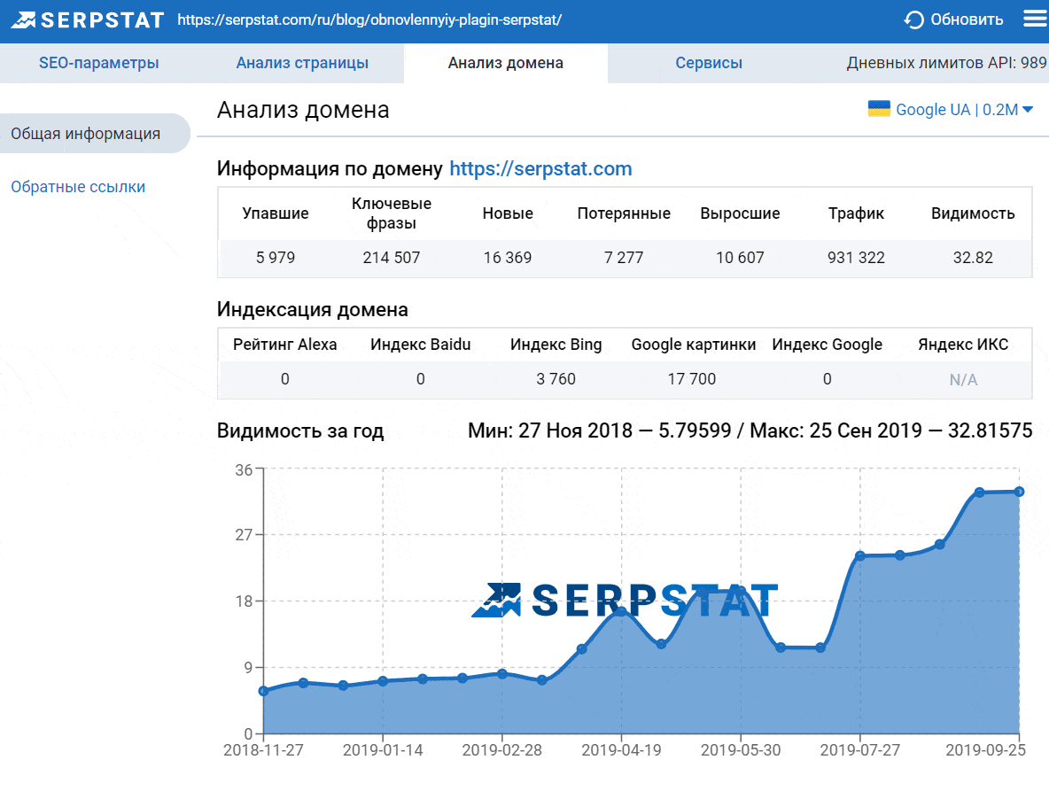Click the final chart point at 2019-09-25

(x=1020, y=492)
